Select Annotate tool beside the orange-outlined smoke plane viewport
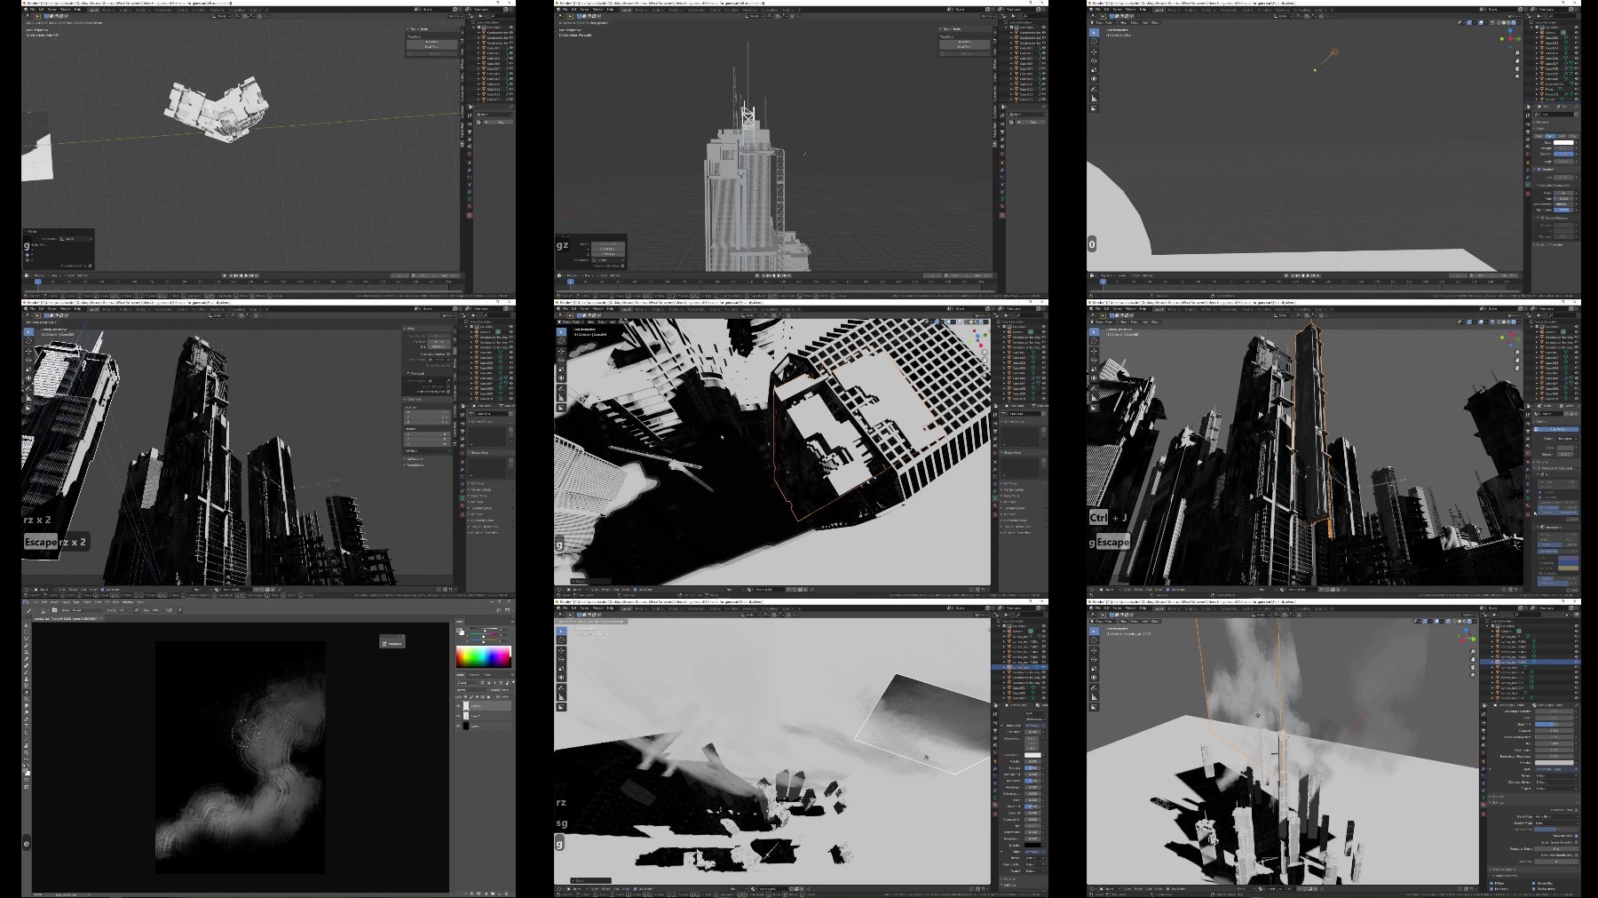The width and height of the screenshot is (1598, 898). coord(1094,688)
